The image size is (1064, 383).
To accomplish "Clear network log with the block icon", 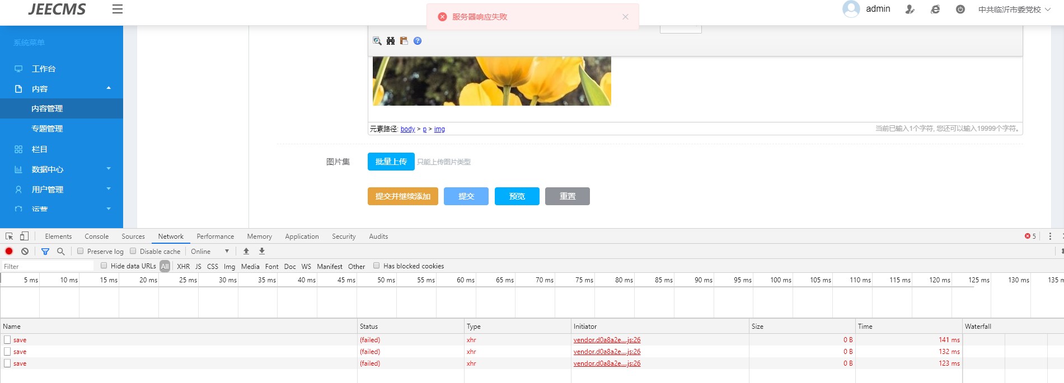I will point(25,252).
